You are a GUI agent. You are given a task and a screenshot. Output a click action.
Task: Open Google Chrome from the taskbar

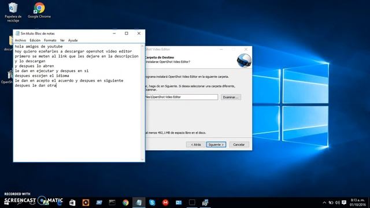pyautogui.click(x=125, y=203)
